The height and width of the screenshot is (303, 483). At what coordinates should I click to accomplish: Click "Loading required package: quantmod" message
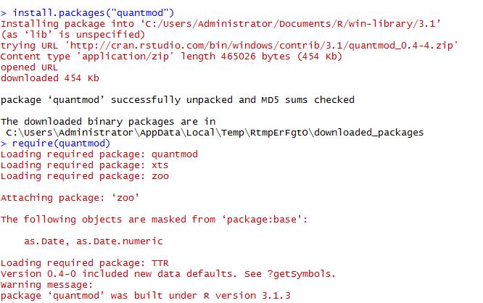[x=99, y=154]
